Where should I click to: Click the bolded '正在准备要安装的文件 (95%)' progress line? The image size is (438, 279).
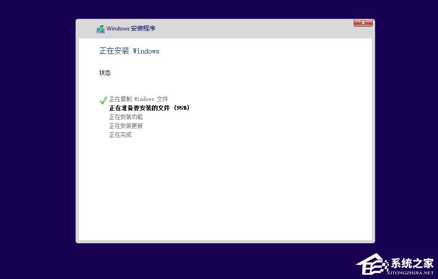(x=149, y=108)
